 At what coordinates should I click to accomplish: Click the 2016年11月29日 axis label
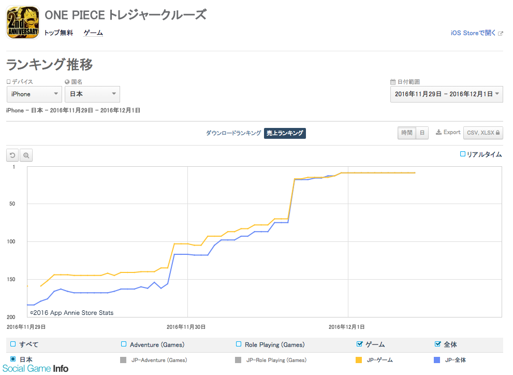[x=26, y=327]
